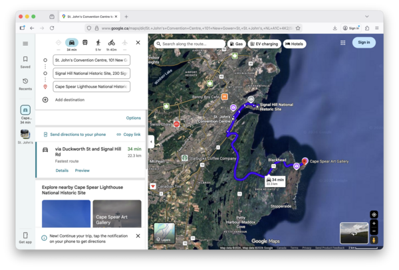Close the St. John's Convention Centre tab
Viewport: 399px width, 270px height.
(x=116, y=17)
